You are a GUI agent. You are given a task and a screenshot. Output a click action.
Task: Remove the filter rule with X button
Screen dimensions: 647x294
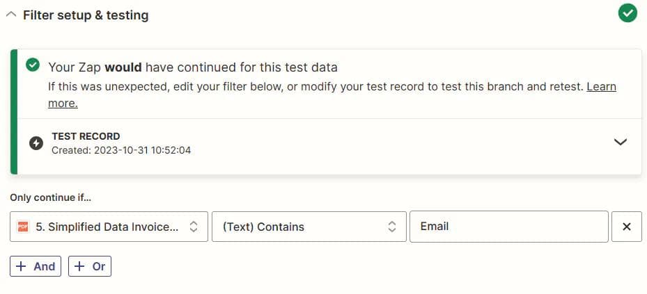tap(626, 227)
